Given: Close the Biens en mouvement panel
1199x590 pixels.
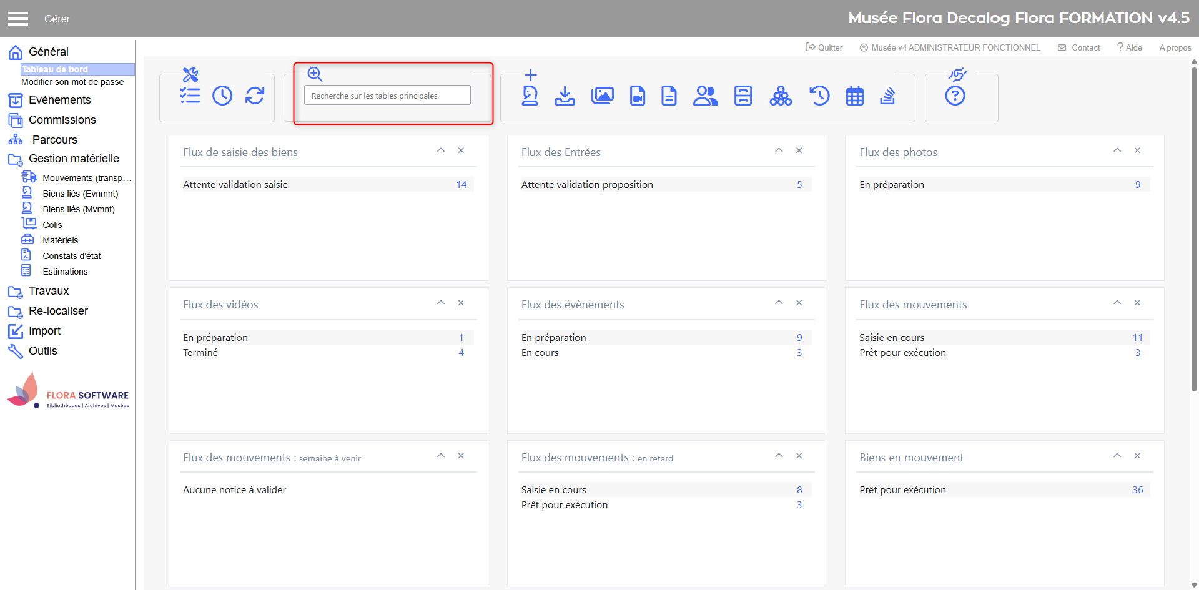Looking at the screenshot, I should coord(1137,456).
